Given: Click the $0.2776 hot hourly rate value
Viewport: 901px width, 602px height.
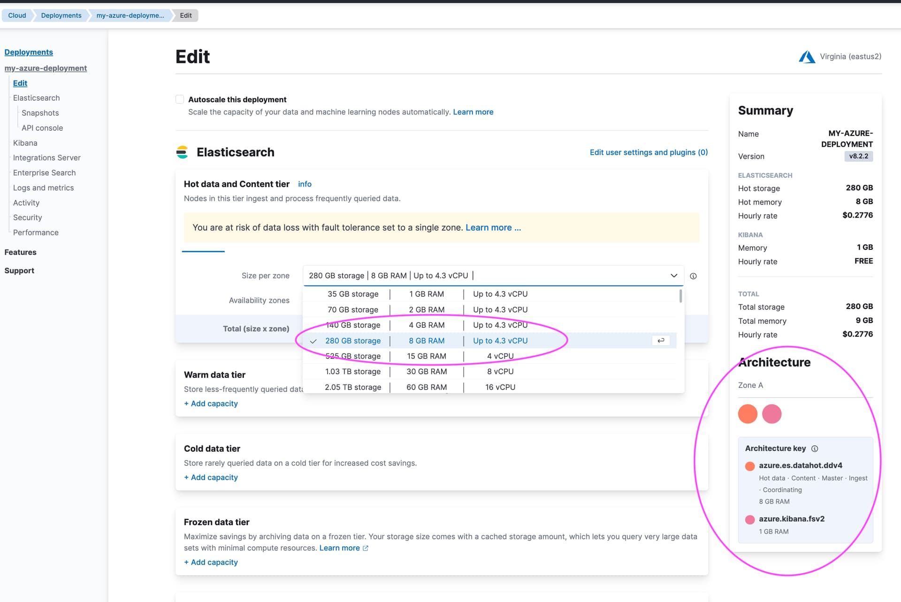Looking at the screenshot, I should tap(857, 215).
